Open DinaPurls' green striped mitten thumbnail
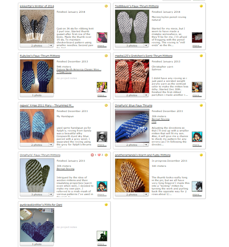This screenshot has width=229, height=247. (x=37, y=176)
